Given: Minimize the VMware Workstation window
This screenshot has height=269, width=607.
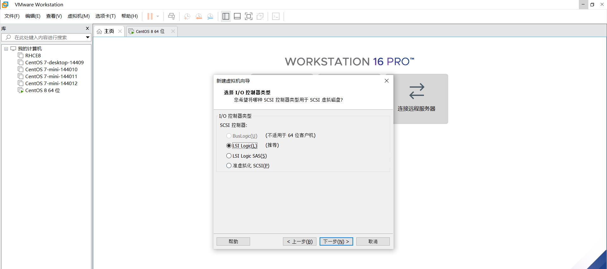Looking at the screenshot, I should click(x=583, y=4).
